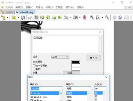This screenshot has height=101, width=133.
Task: Expand the browser icon dropdown arrow
Action: click(x=8, y=17)
